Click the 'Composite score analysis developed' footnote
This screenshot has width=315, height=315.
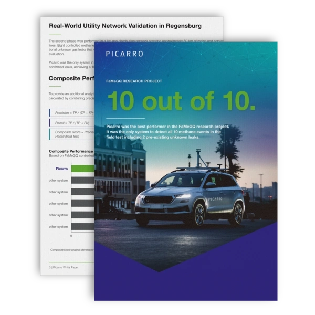pos(72,250)
